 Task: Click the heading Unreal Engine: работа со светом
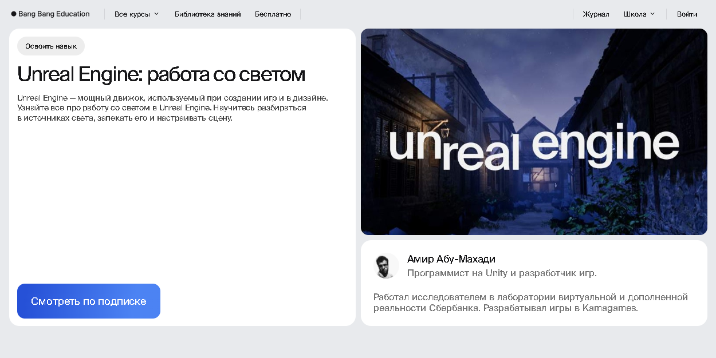coord(161,74)
